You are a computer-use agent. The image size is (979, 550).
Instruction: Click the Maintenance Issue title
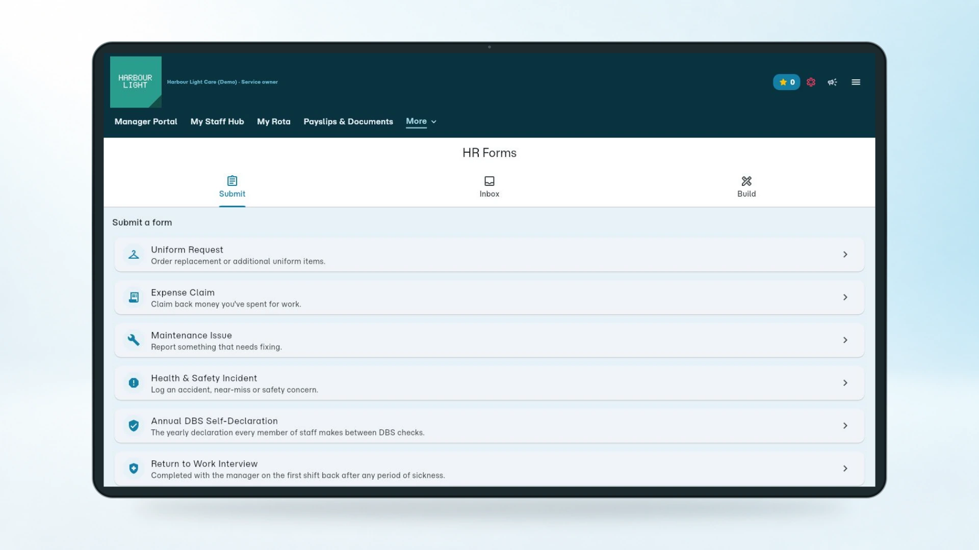point(191,335)
